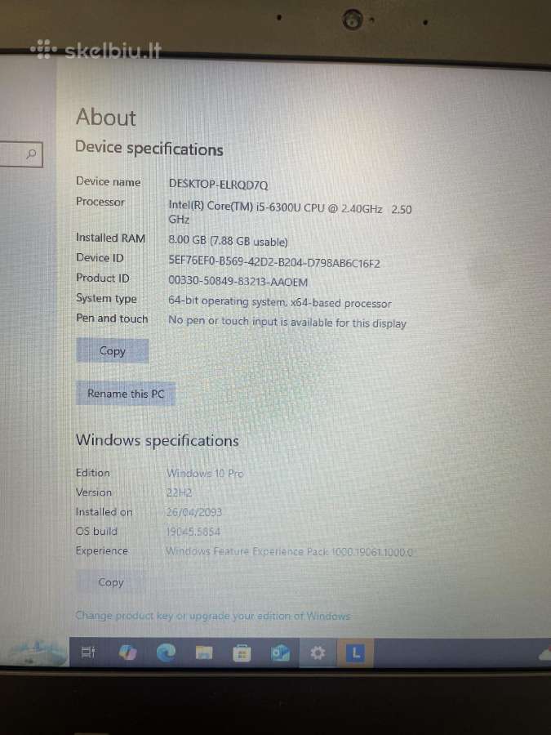Select the Windows 10 Pro edition value
This screenshot has width=551, height=735.
tap(205, 474)
